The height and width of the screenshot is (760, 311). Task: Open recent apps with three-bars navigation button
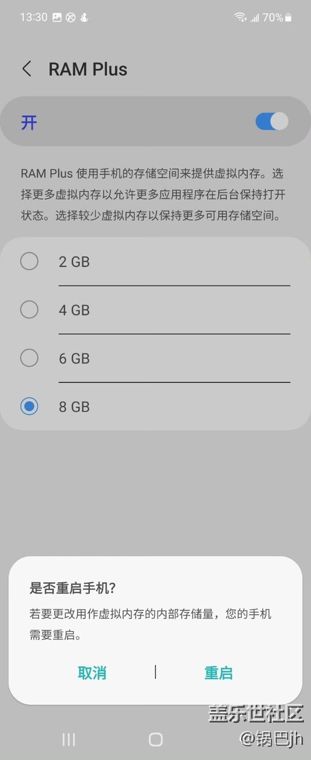coord(68,739)
